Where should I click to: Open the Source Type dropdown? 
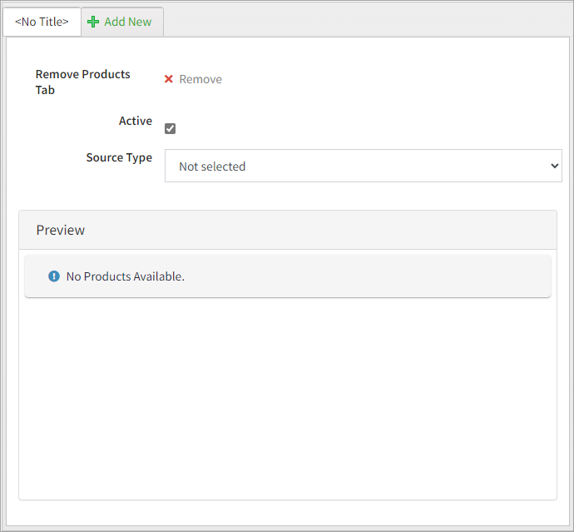click(363, 166)
